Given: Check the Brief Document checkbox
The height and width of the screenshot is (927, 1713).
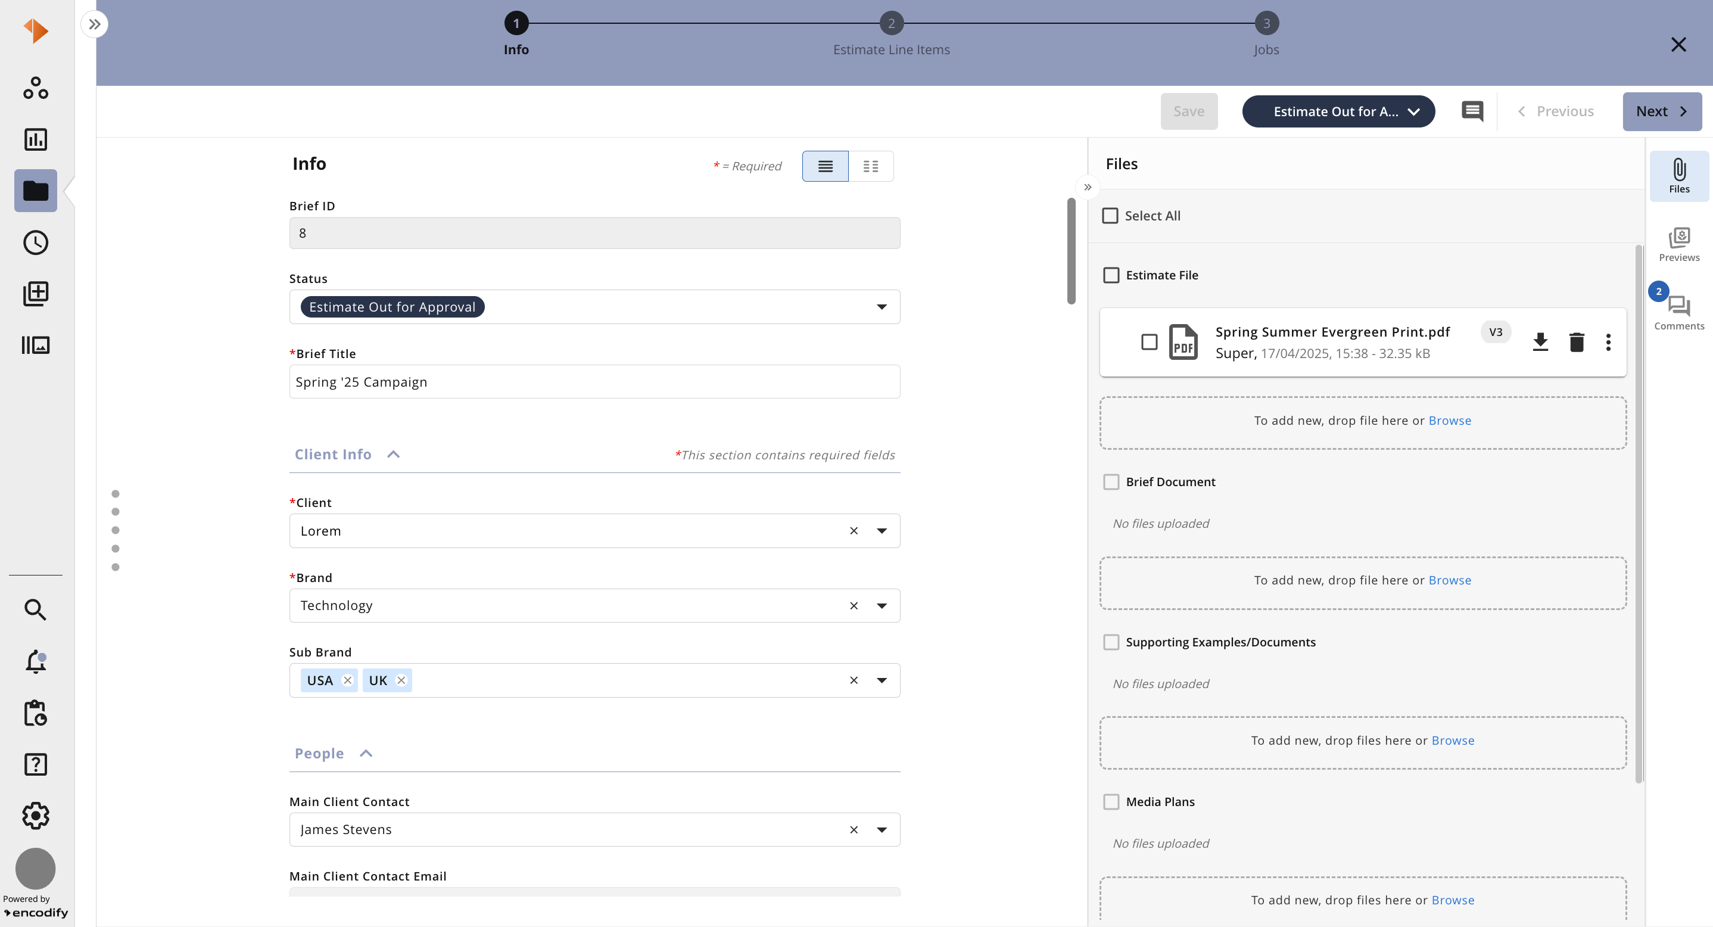Looking at the screenshot, I should click(x=1111, y=482).
